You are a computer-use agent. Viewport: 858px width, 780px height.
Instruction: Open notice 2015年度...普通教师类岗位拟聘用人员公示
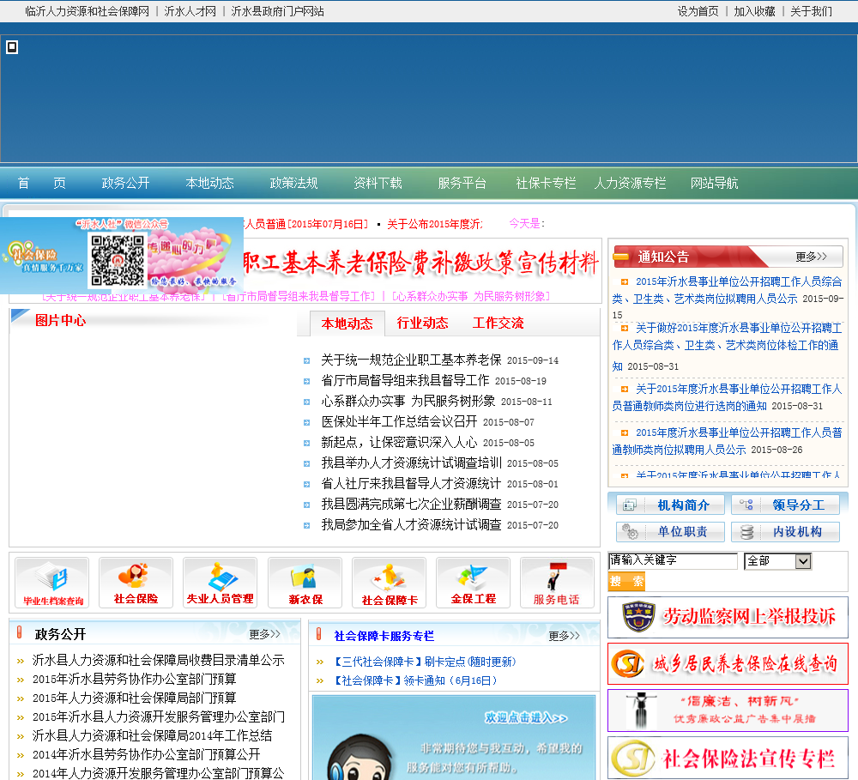pyautogui.click(x=727, y=441)
